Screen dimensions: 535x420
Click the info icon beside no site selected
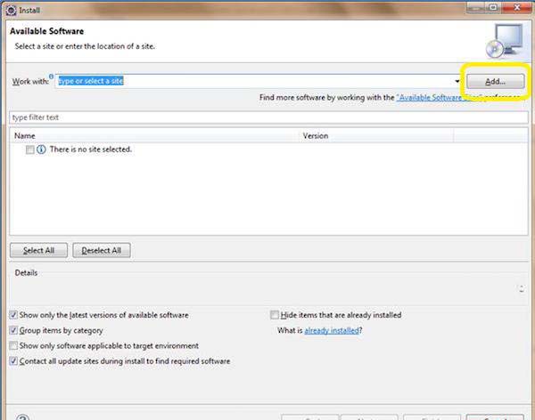[41, 149]
